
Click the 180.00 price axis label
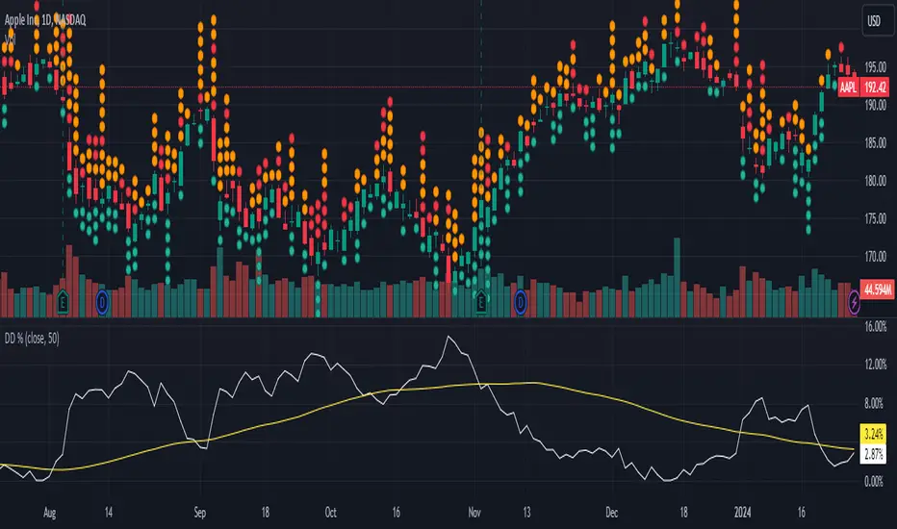[x=875, y=181]
